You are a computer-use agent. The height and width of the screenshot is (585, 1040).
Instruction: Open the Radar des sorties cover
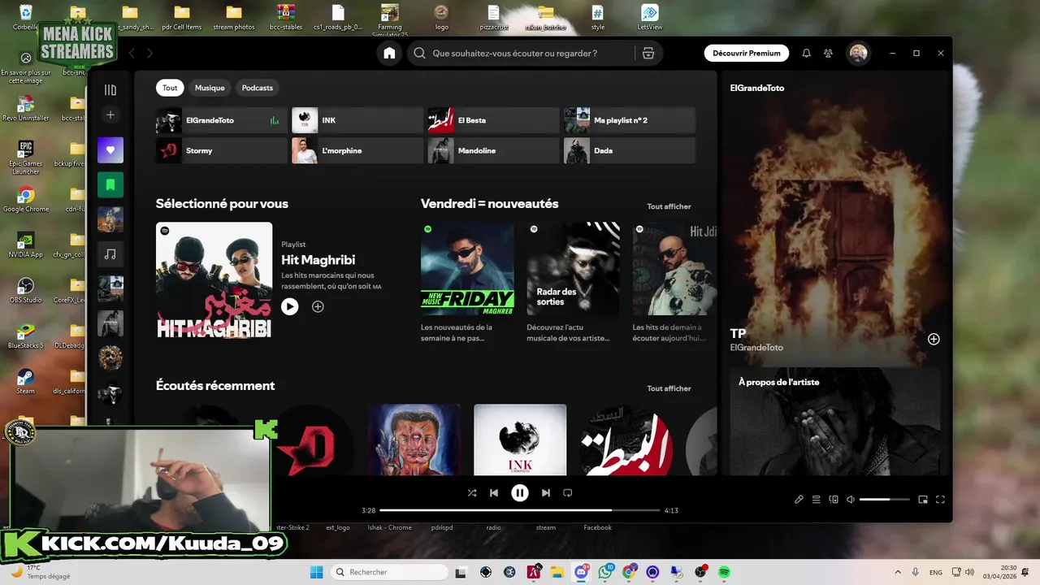pyautogui.click(x=574, y=269)
